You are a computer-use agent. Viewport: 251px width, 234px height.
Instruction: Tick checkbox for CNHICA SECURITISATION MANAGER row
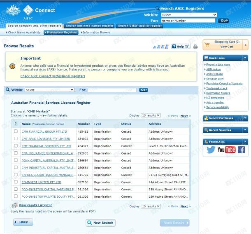pyautogui.click(x=16, y=175)
